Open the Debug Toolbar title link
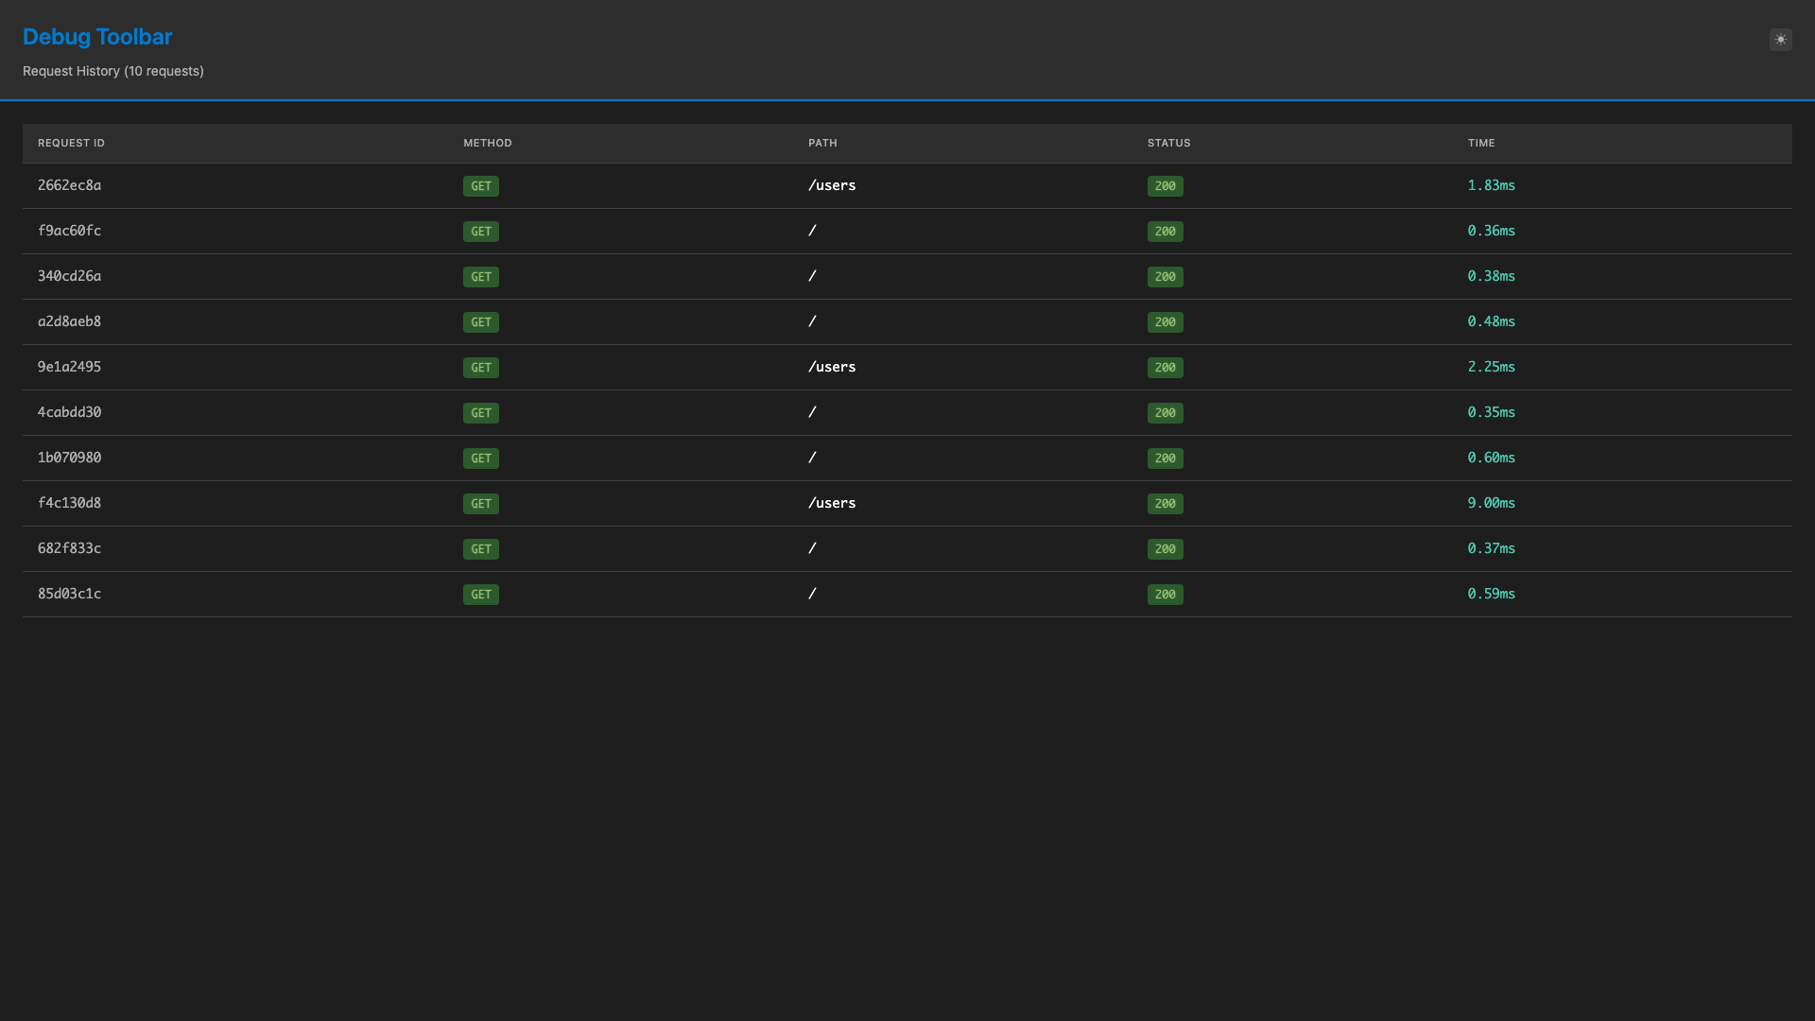Image resolution: width=1815 pixels, height=1021 pixels. pos(97,37)
